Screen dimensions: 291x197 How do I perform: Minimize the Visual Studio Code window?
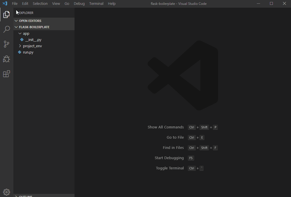coord(258,3)
